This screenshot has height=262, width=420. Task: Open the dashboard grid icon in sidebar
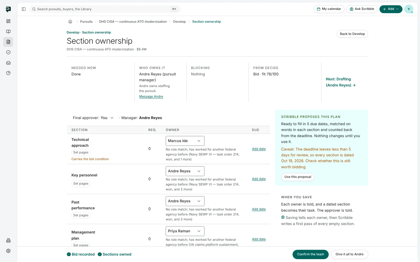coord(8,21)
